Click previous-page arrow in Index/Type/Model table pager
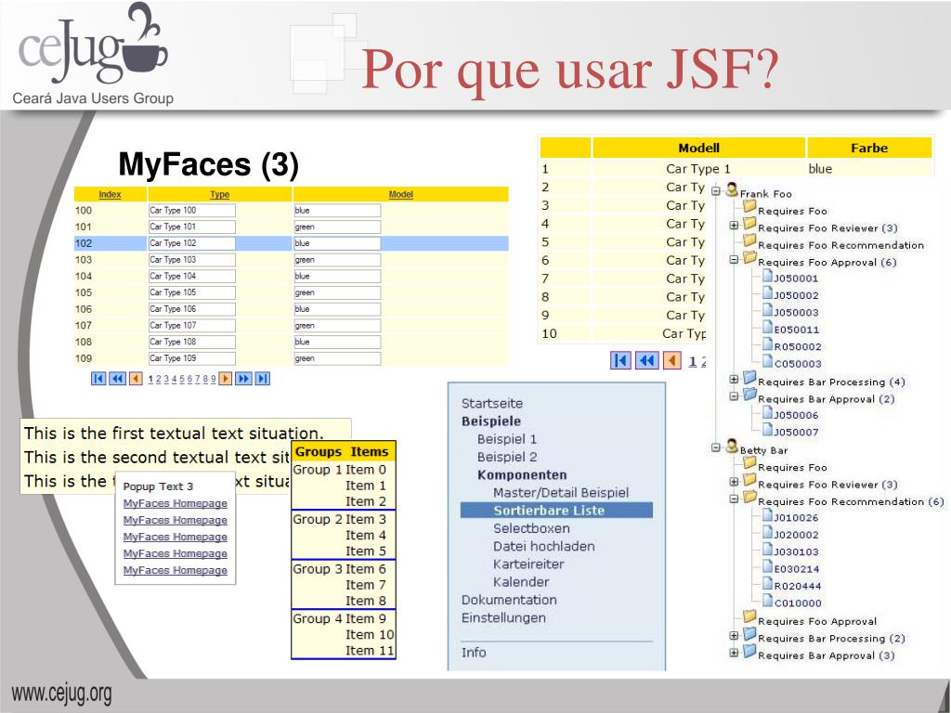This screenshot has height=713, width=951. pyautogui.click(x=136, y=379)
